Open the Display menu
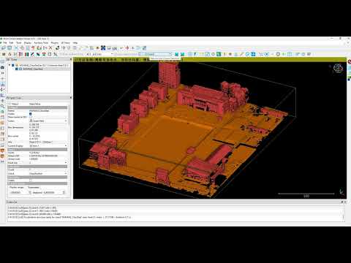The image size is (351, 263). tap(28, 43)
